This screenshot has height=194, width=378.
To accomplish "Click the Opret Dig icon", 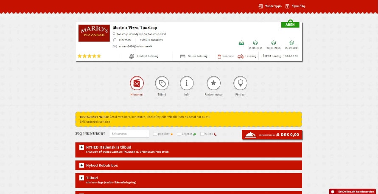I will [287, 6].
